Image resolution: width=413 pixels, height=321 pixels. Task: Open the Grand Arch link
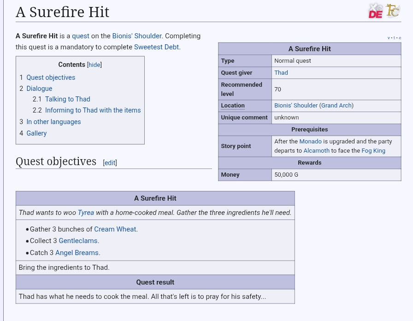(336, 106)
